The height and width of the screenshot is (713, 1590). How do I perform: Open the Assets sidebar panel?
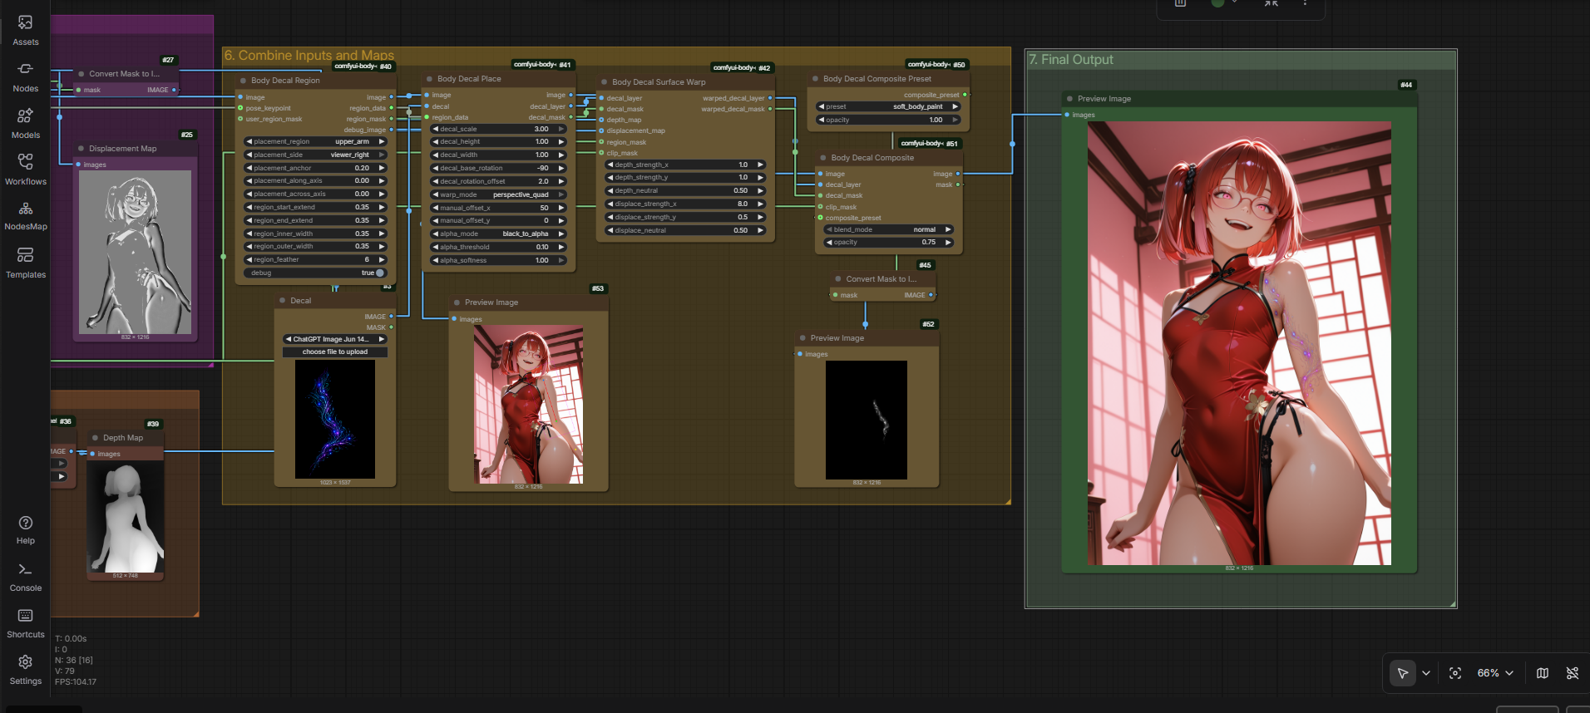pos(25,30)
